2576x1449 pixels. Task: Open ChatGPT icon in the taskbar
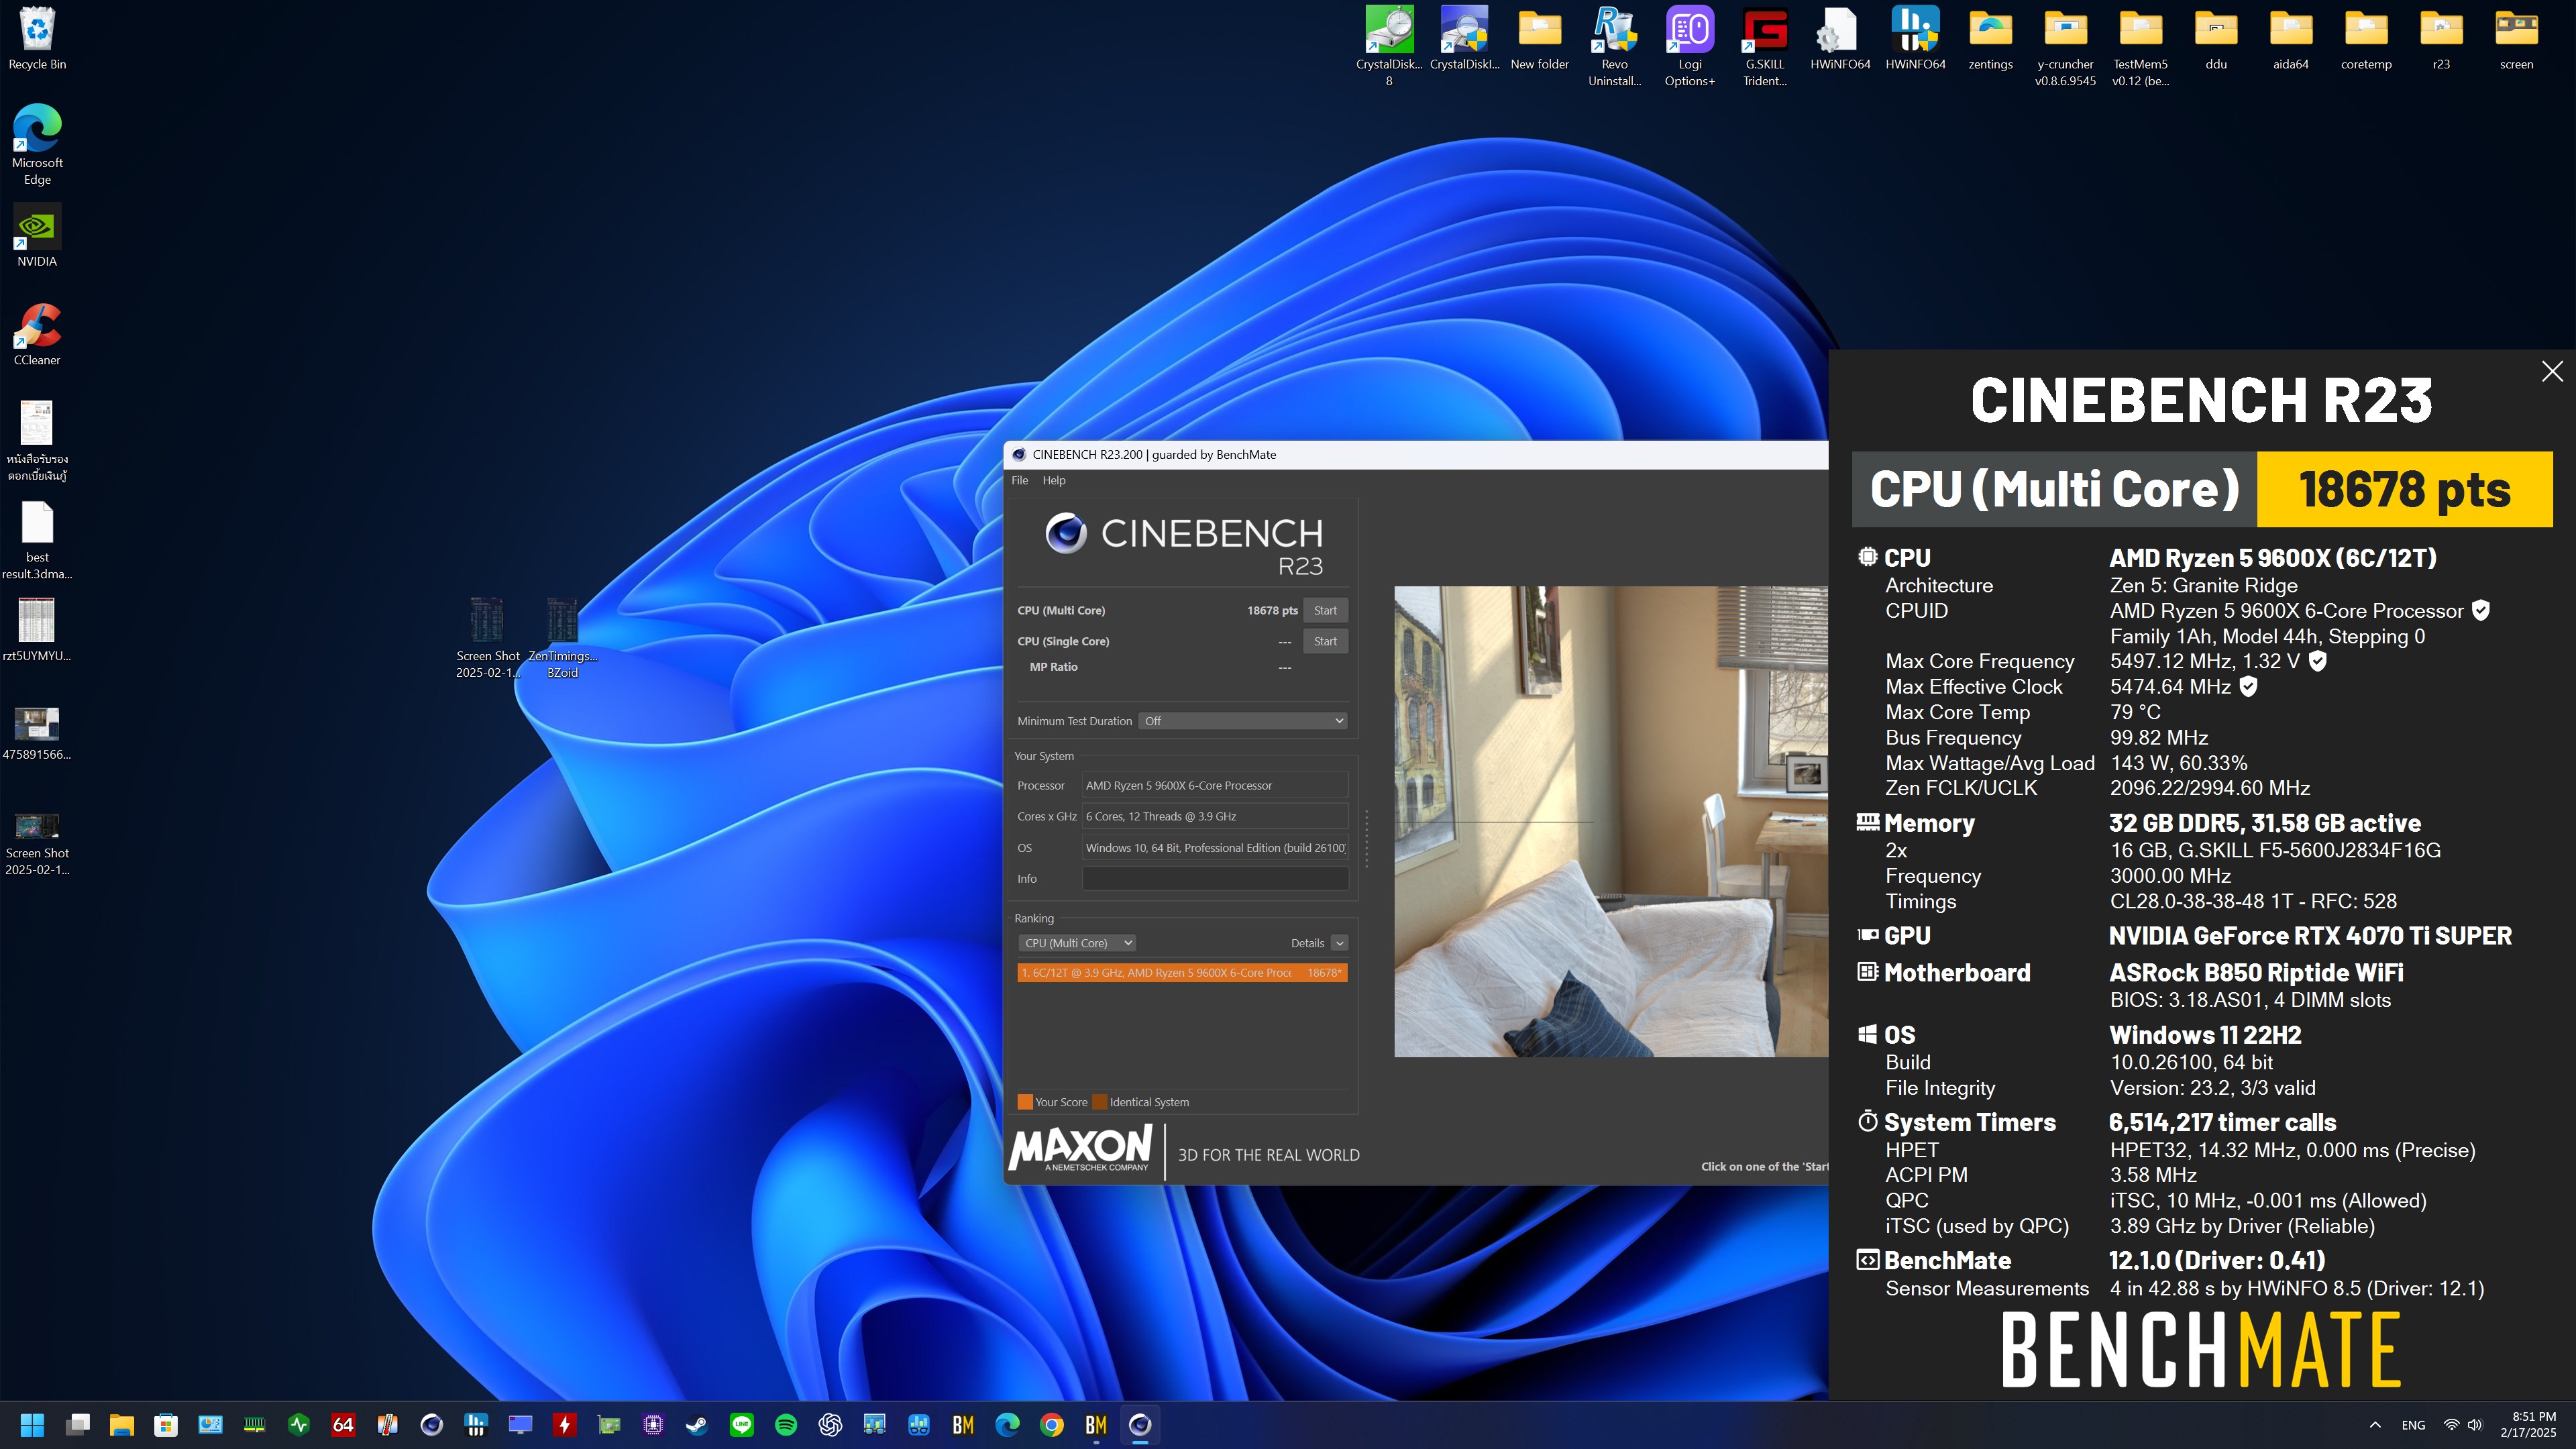830,1424
